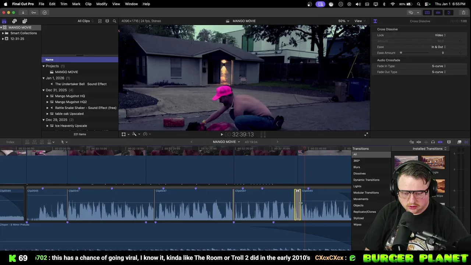Viewport: 471px width, 265px height.
Task: Change Fade In Type S-curve dropdown
Action: tap(439, 66)
